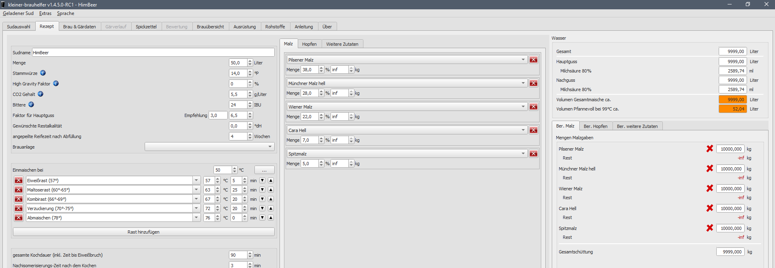The image size is (775, 268).
Task: Click the Sudname text field
Action: [x=153, y=53]
